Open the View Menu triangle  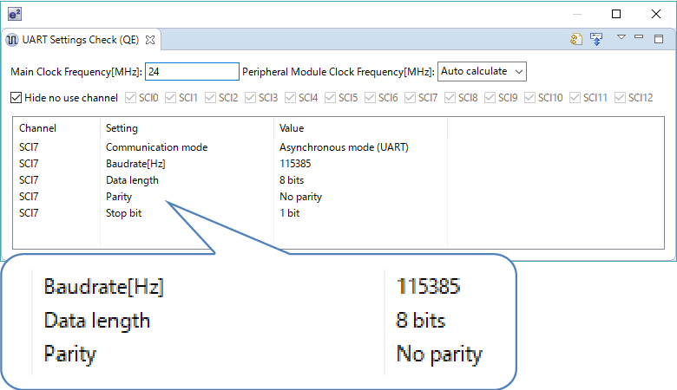(x=621, y=37)
